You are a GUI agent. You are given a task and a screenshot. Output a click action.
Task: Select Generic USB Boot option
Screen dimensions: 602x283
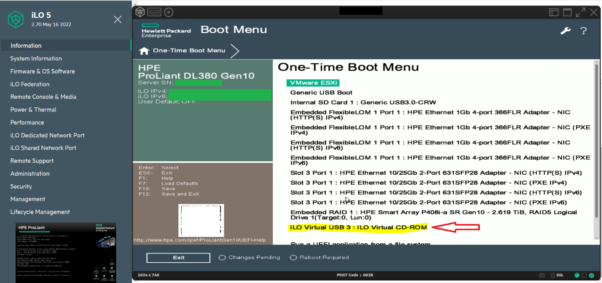point(321,93)
